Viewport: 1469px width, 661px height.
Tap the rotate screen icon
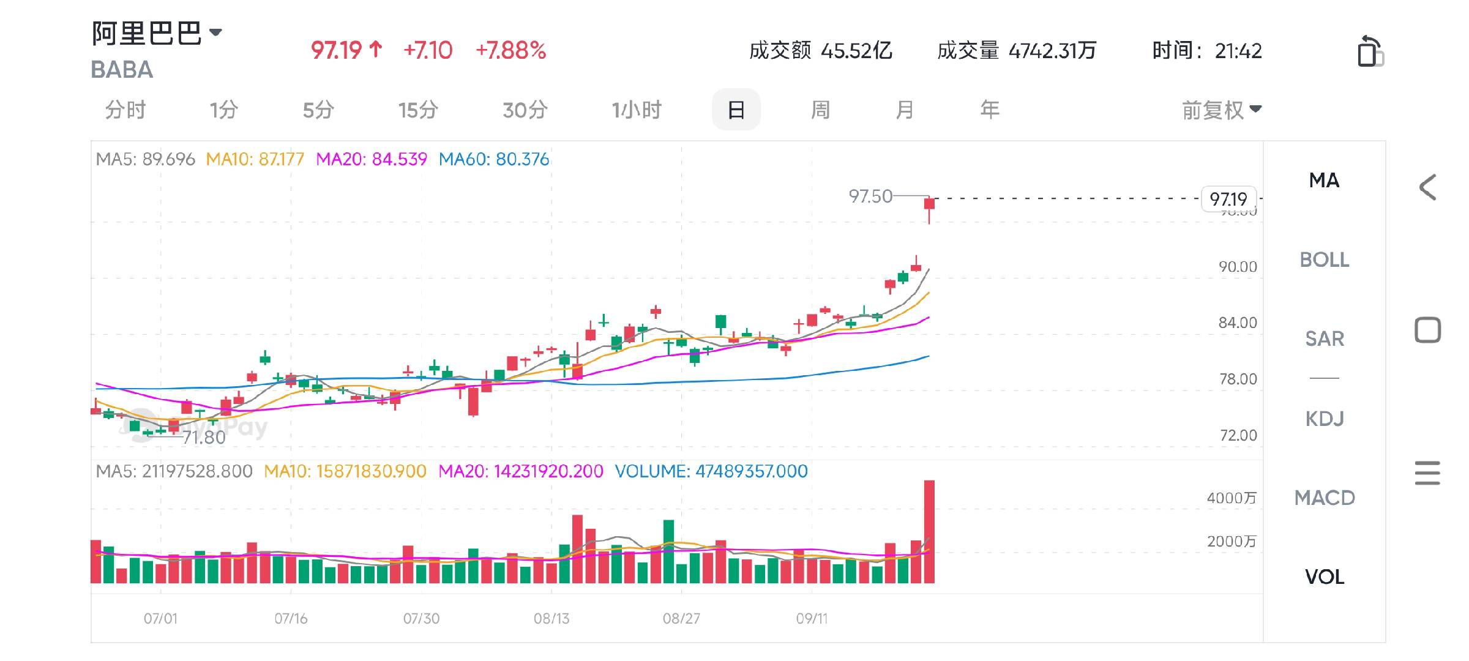1371,51
